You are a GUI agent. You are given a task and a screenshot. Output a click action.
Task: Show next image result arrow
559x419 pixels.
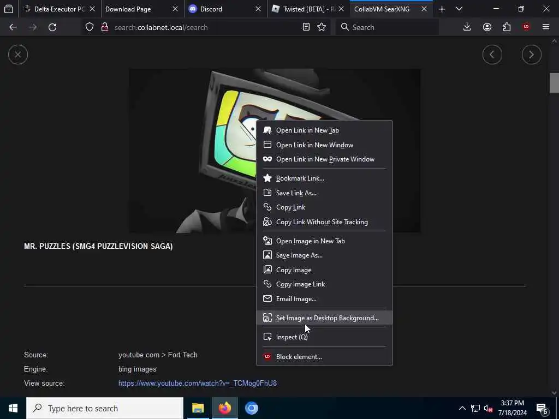click(x=532, y=55)
